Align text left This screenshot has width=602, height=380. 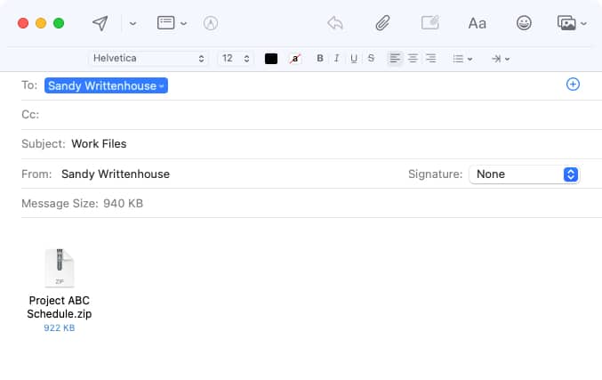pyautogui.click(x=395, y=59)
